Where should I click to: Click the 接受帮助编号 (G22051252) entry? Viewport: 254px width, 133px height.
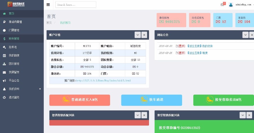point(179,128)
